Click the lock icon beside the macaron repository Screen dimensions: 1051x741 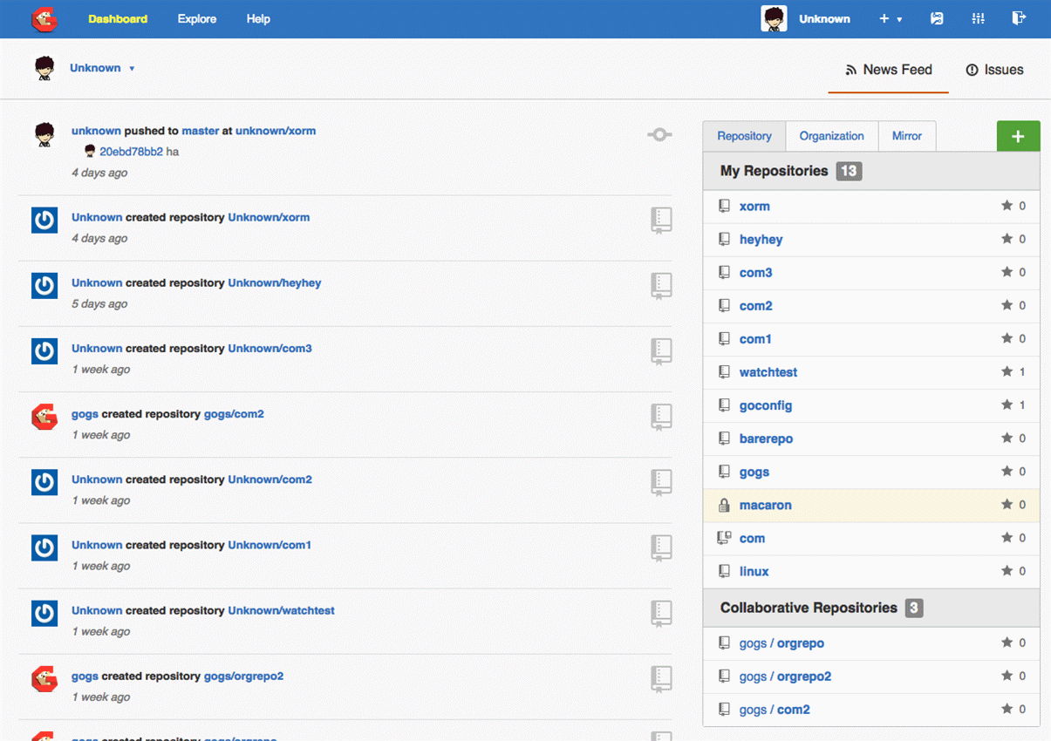pyautogui.click(x=724, y=505)
